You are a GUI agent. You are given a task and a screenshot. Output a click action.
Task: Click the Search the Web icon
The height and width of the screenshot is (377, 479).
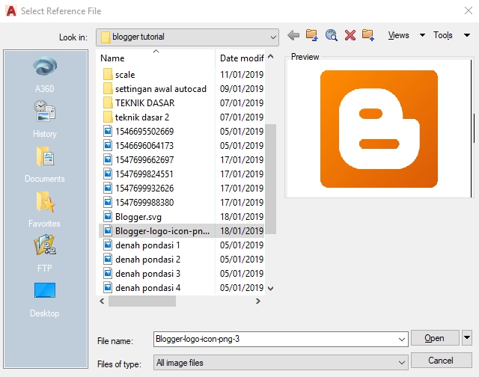(331, 35)
